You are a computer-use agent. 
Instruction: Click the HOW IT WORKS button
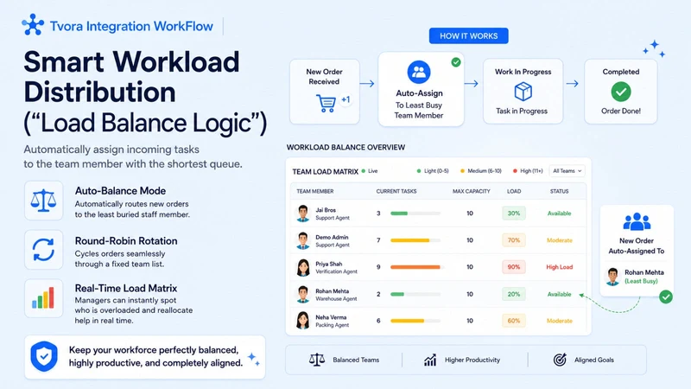[468, 36]
